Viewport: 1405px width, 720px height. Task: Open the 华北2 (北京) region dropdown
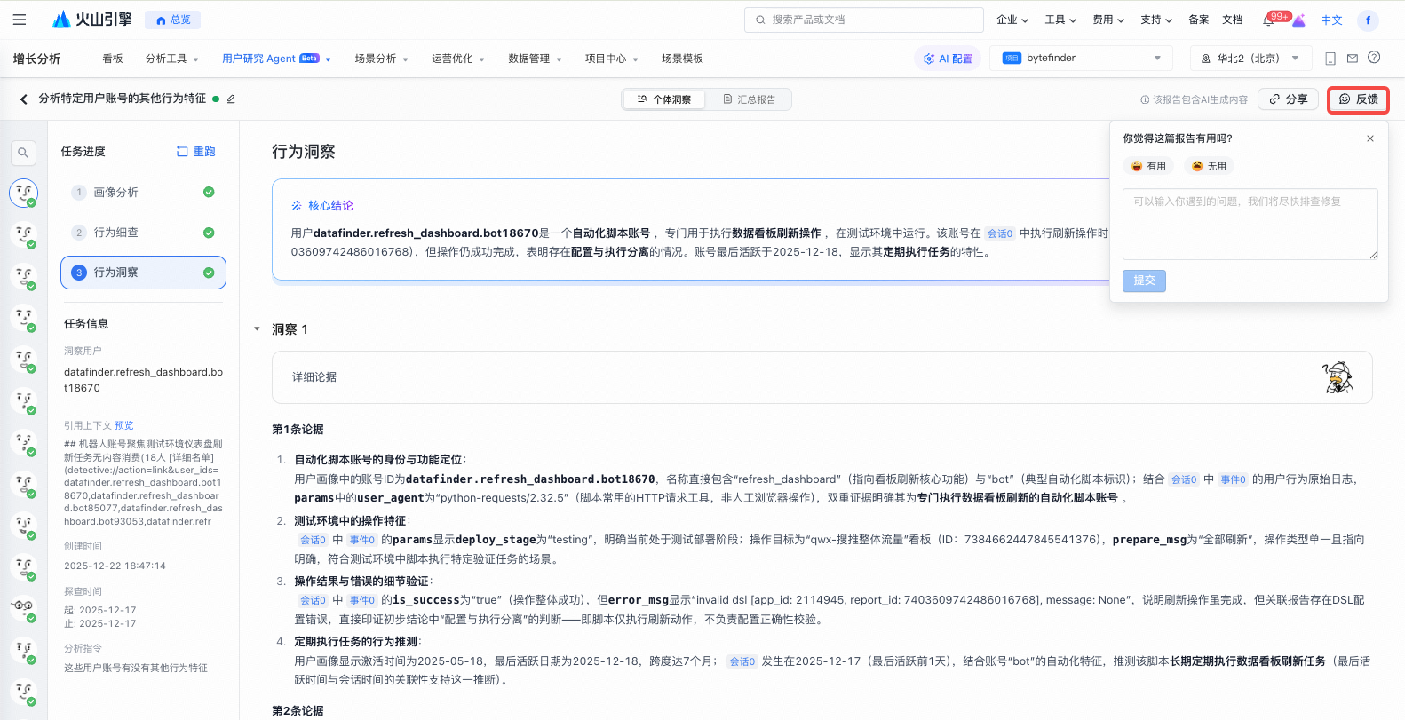[1250, 59]
